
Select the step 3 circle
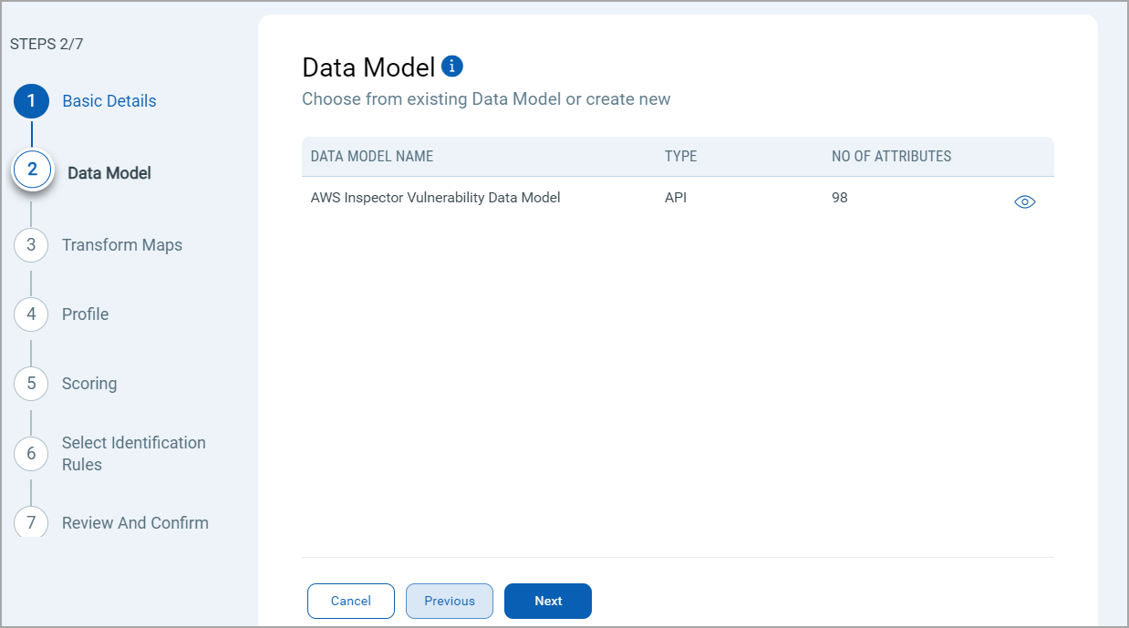31,245
